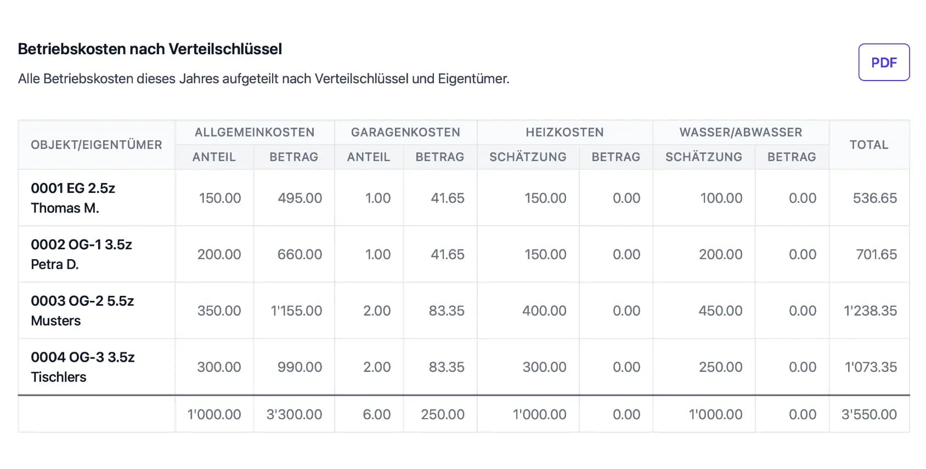Viewport: 926px width, 469px height.
Task: Click the Allgemeinkosten total 3'300.00
Action: [294, 415]
